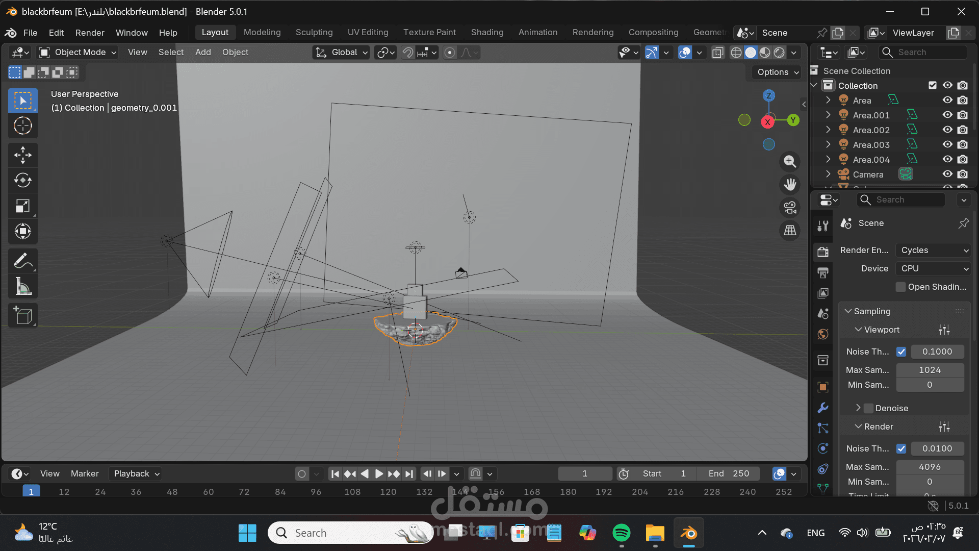Switch to the Shading workspace tab
The width and height of the screenshot is (979, 551).
(487, 32)
